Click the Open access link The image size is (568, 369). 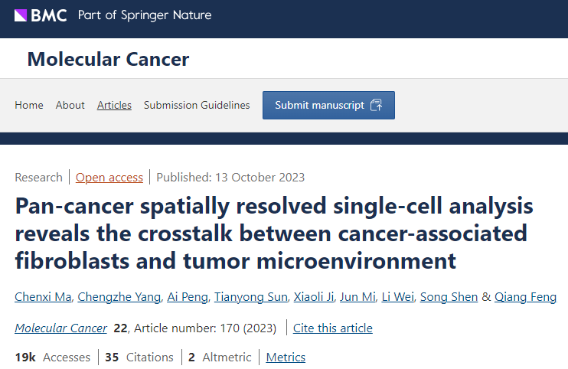click(109, 178)
